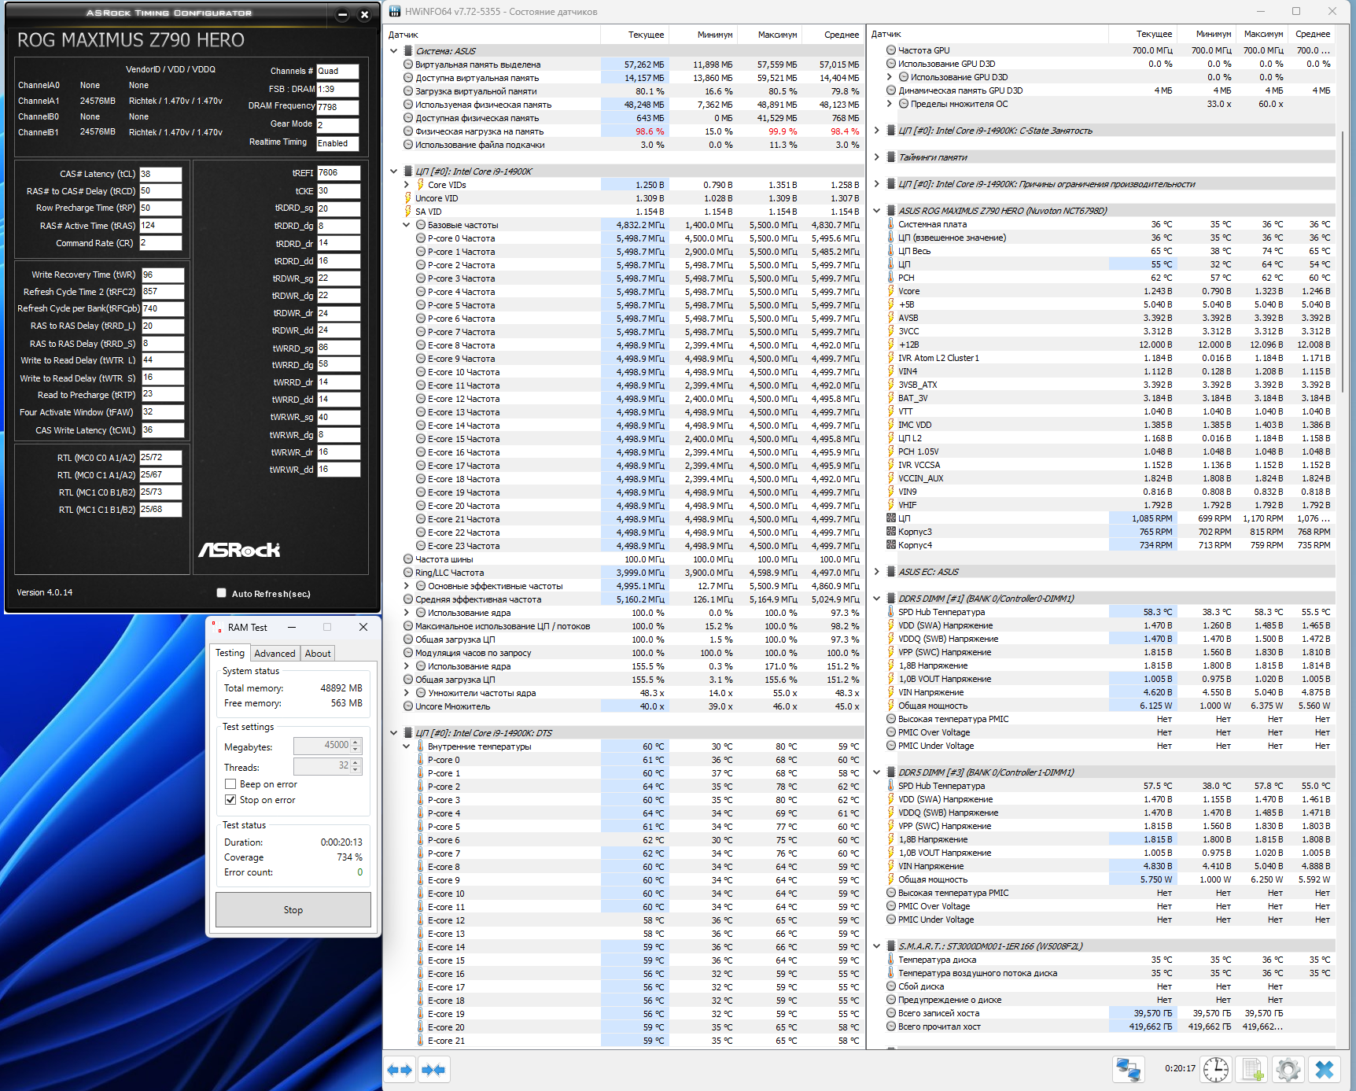Click the collapse-columns arrows button in HWiNFO

coord(433,1070)
